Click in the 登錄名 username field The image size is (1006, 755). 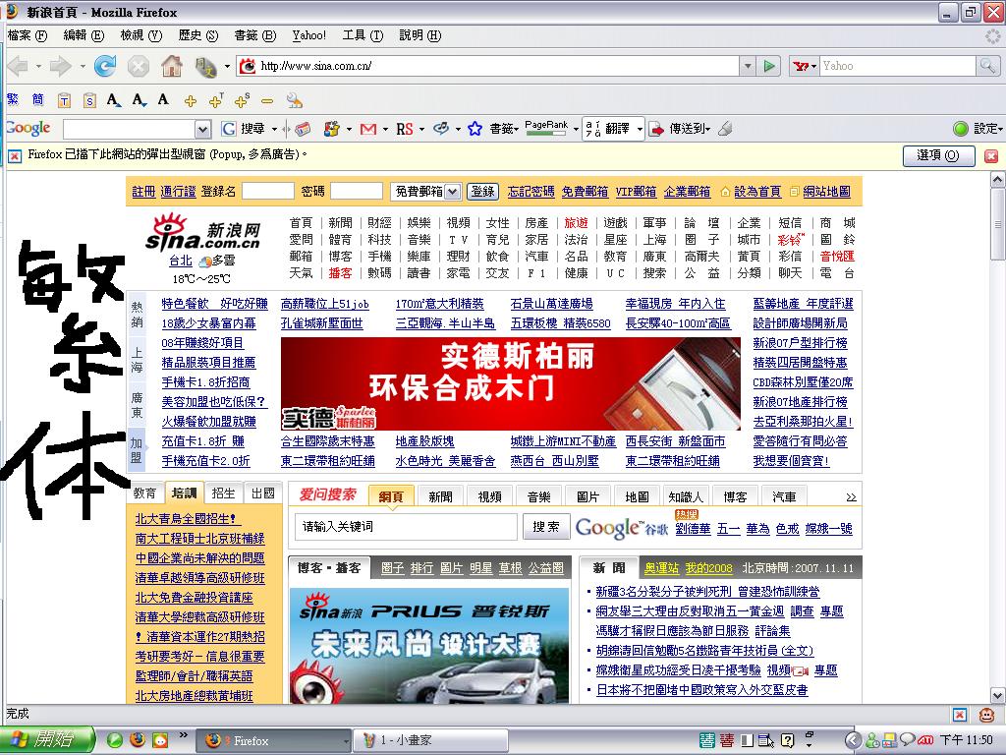[x=267, y=192]
